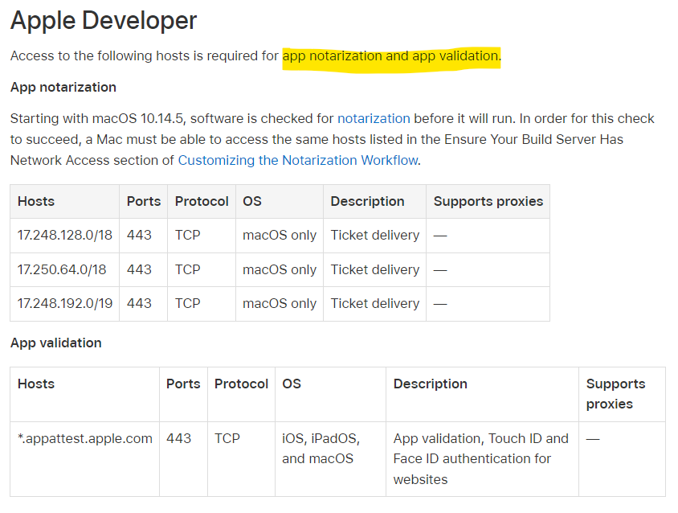Click the "iOS, iPadOS, and macOS" cell

tap(321, 449)
